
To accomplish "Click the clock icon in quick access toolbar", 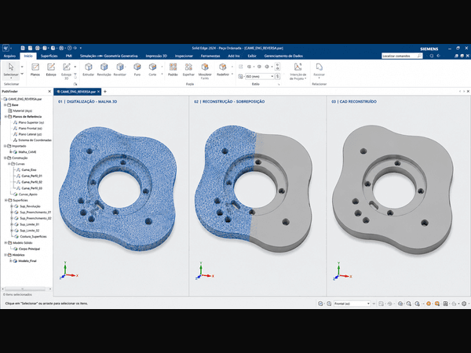I will [x=70, y=48].
